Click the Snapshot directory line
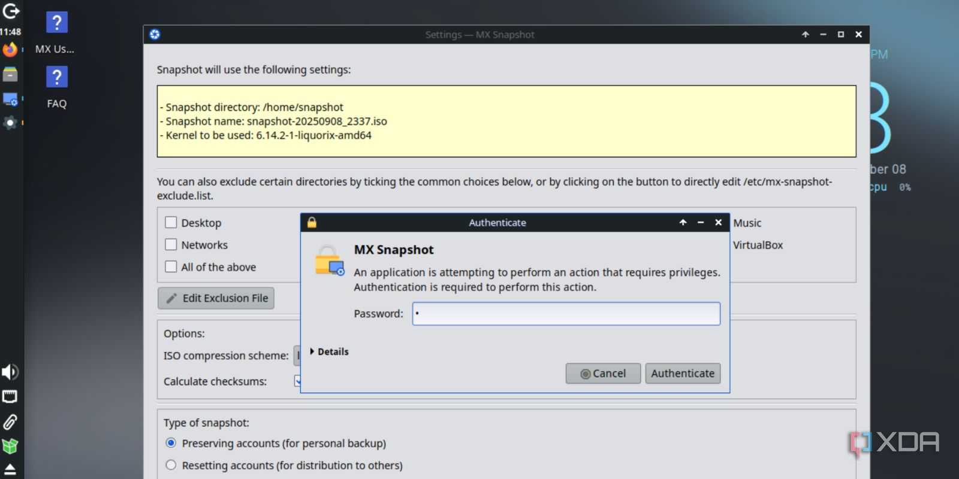This screenshot has height=479, width=959. (252, 107)
